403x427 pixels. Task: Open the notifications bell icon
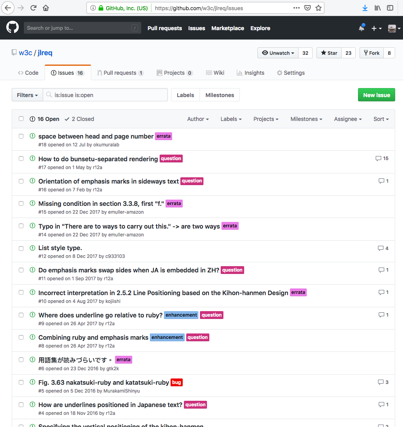click(361, 28)
